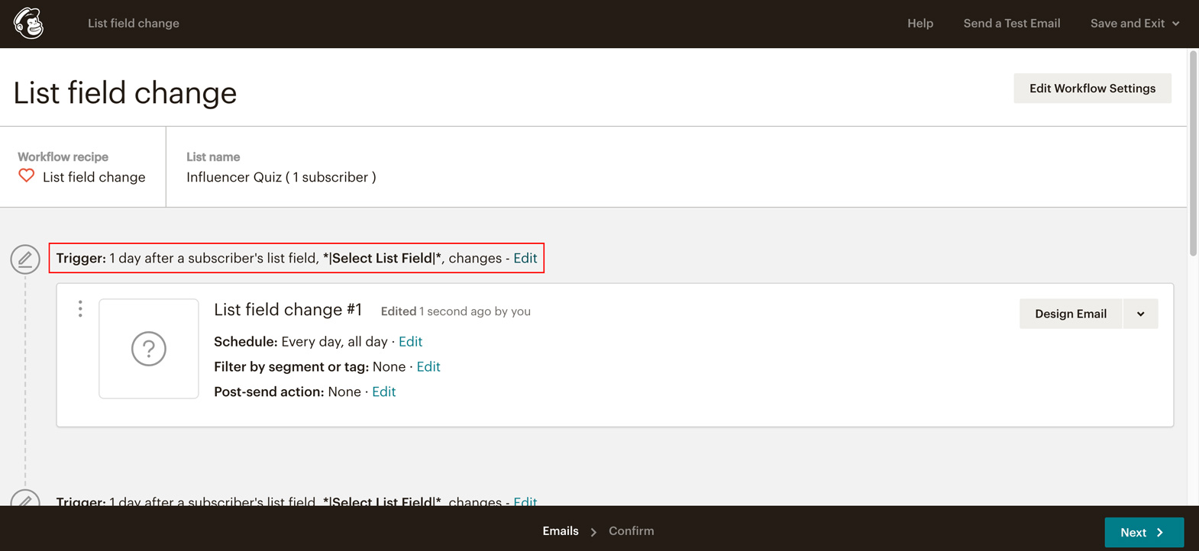The height and width of the screenshot is (551, 1199).
Task: Open the three-dot menu on email card
Action: coord(80,309)
